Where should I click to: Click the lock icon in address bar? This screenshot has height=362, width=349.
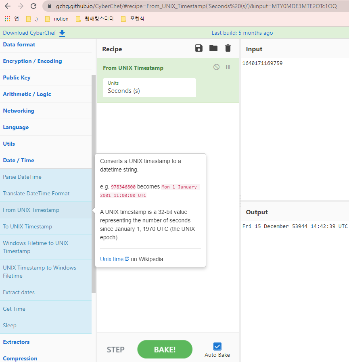click(49, 6)
